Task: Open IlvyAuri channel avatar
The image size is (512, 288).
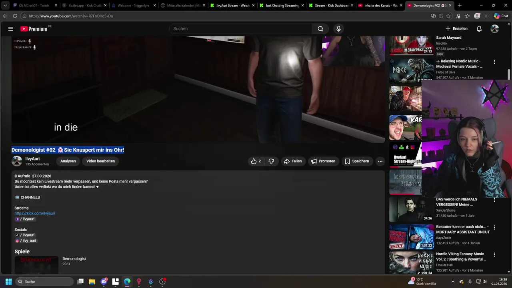Action: coord(17,161)
